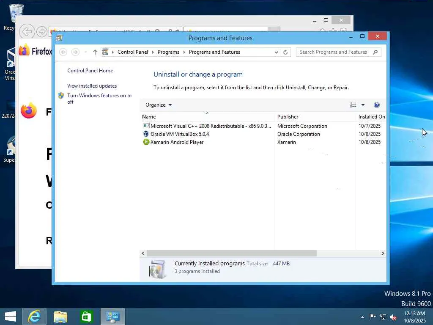Maximize the Internet Explorer window
The width and height of the screenshot is (433, 325).
326,20
